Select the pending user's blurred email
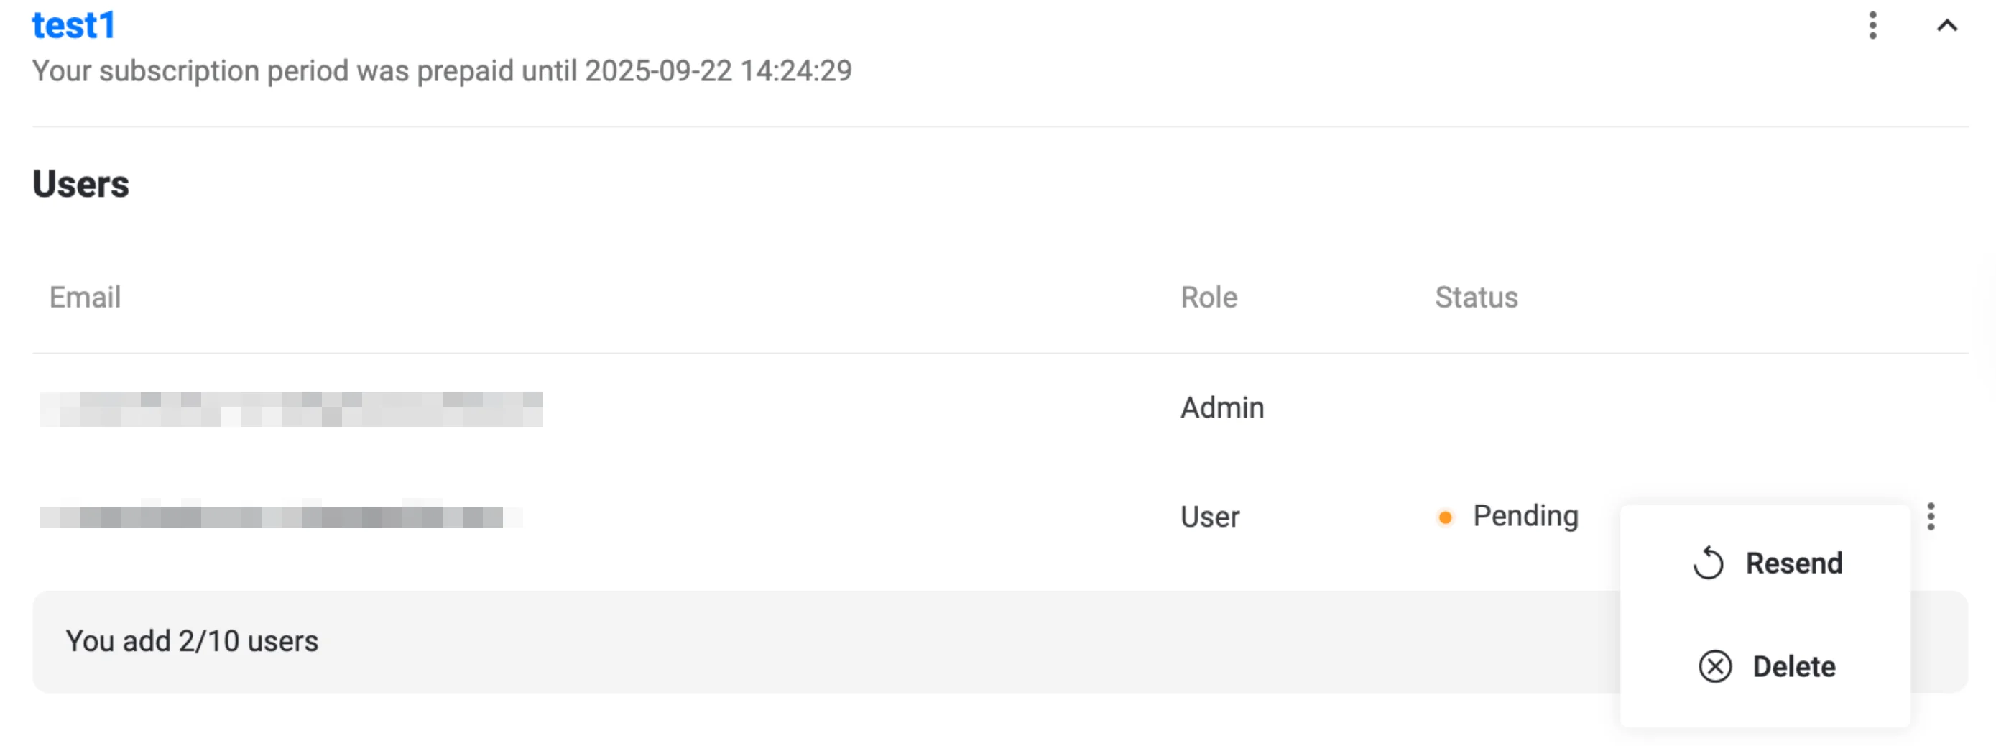Screen dimensions: 1996x746 tap(280, 517)
